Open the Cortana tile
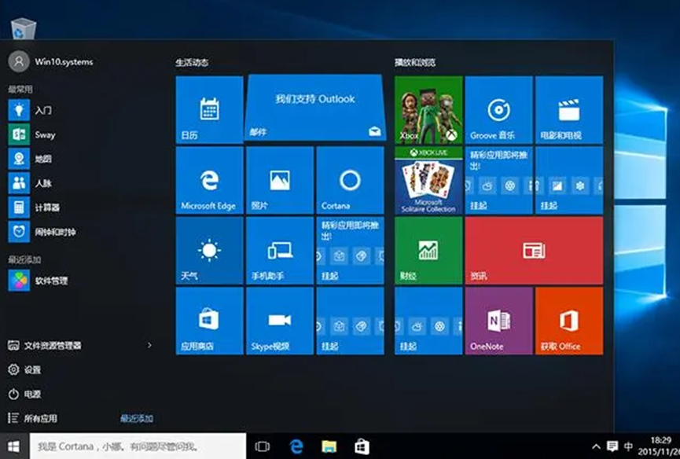This screenshot has height=459, width=680. pyautogui.click(x=350, y=180)
